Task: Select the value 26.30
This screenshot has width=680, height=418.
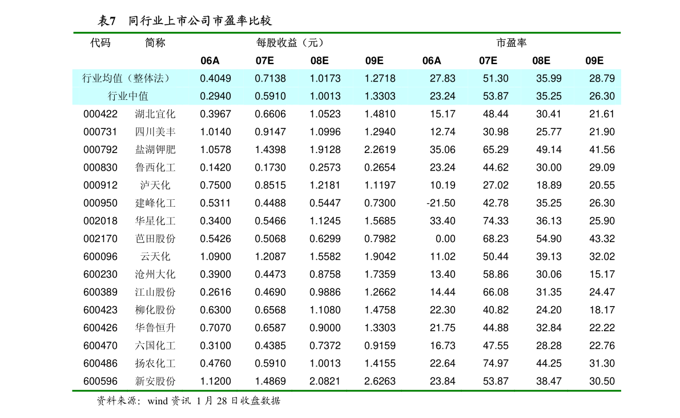Action: (602, 96)
